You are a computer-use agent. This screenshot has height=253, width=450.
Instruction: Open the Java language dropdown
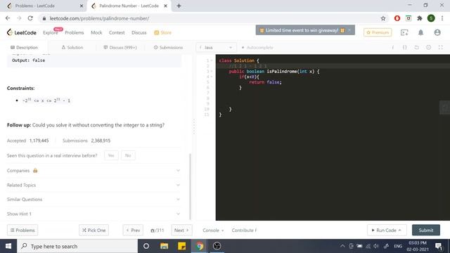(216, 47)
